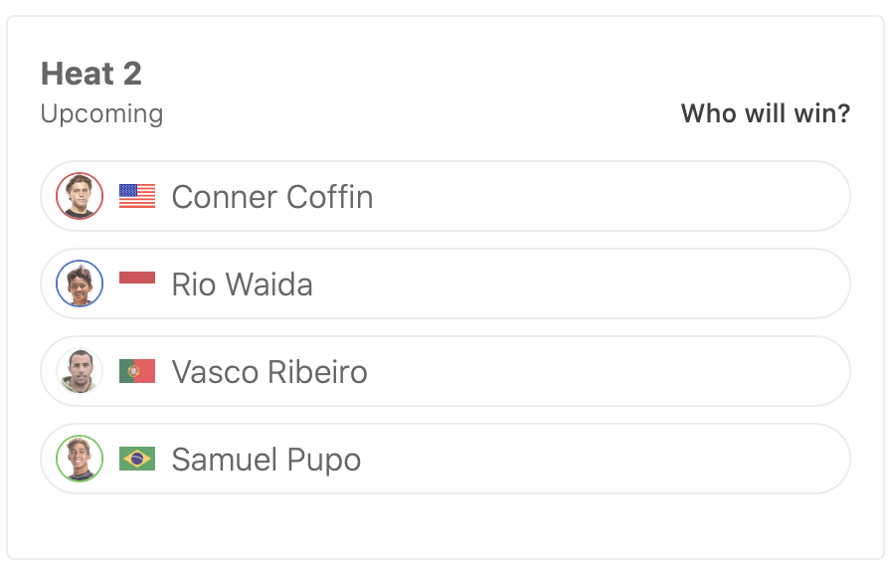This screenshot has height=567, width=891.
Task: Click the United States flag icon
Action: coord(137,196)
